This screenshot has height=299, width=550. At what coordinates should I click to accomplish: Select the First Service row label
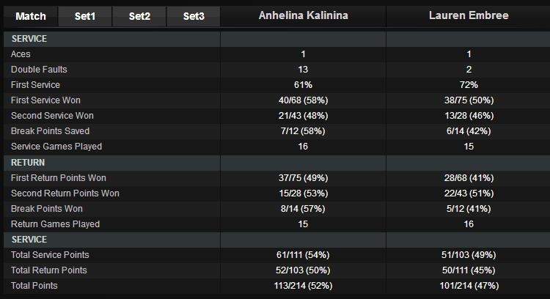[35, 85]
